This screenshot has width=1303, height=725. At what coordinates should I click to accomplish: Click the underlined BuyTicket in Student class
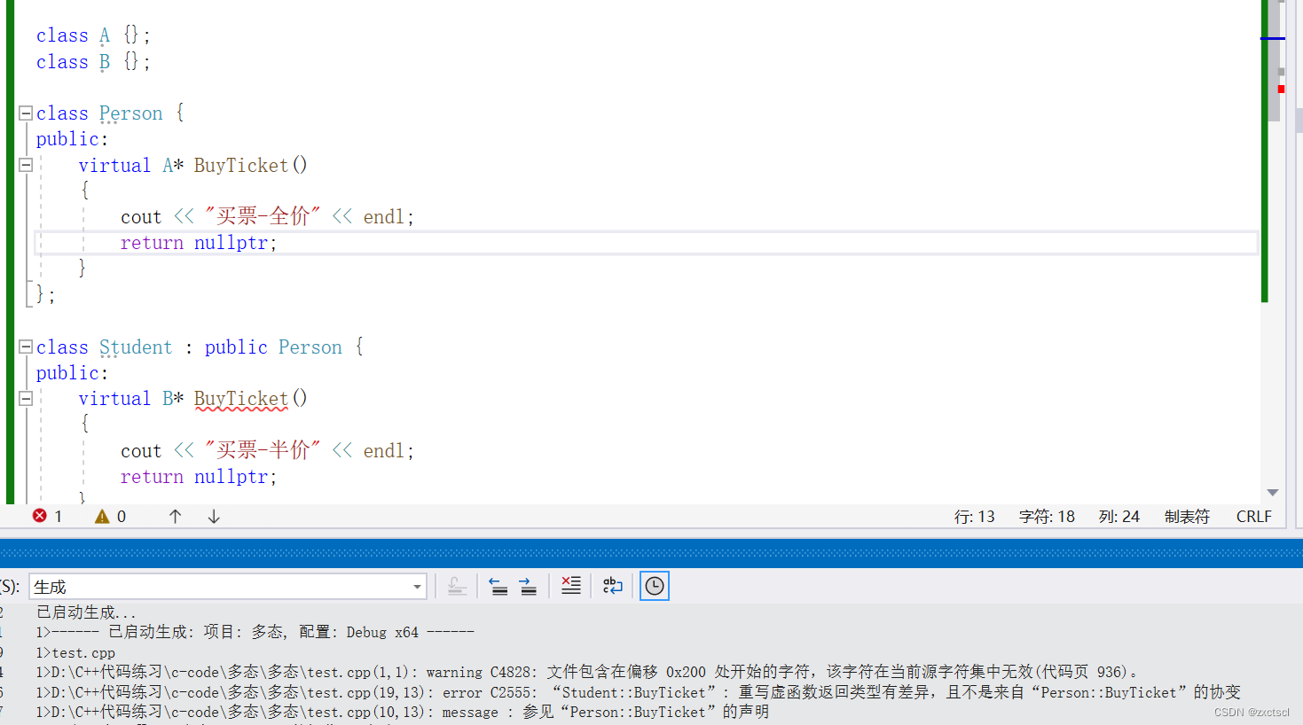[241, 399]
